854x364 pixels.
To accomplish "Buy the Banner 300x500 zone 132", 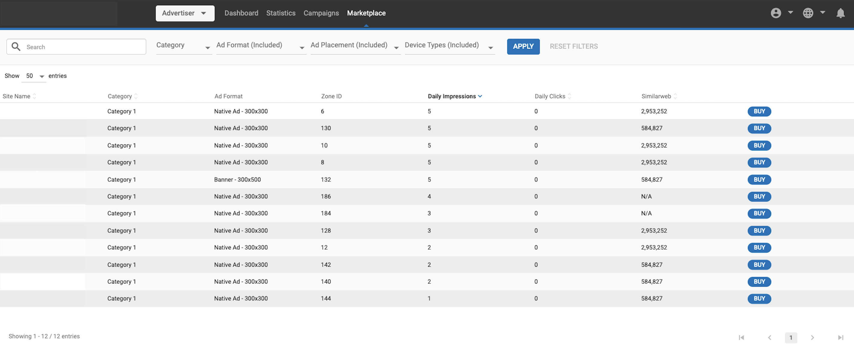I will [759, 180].
